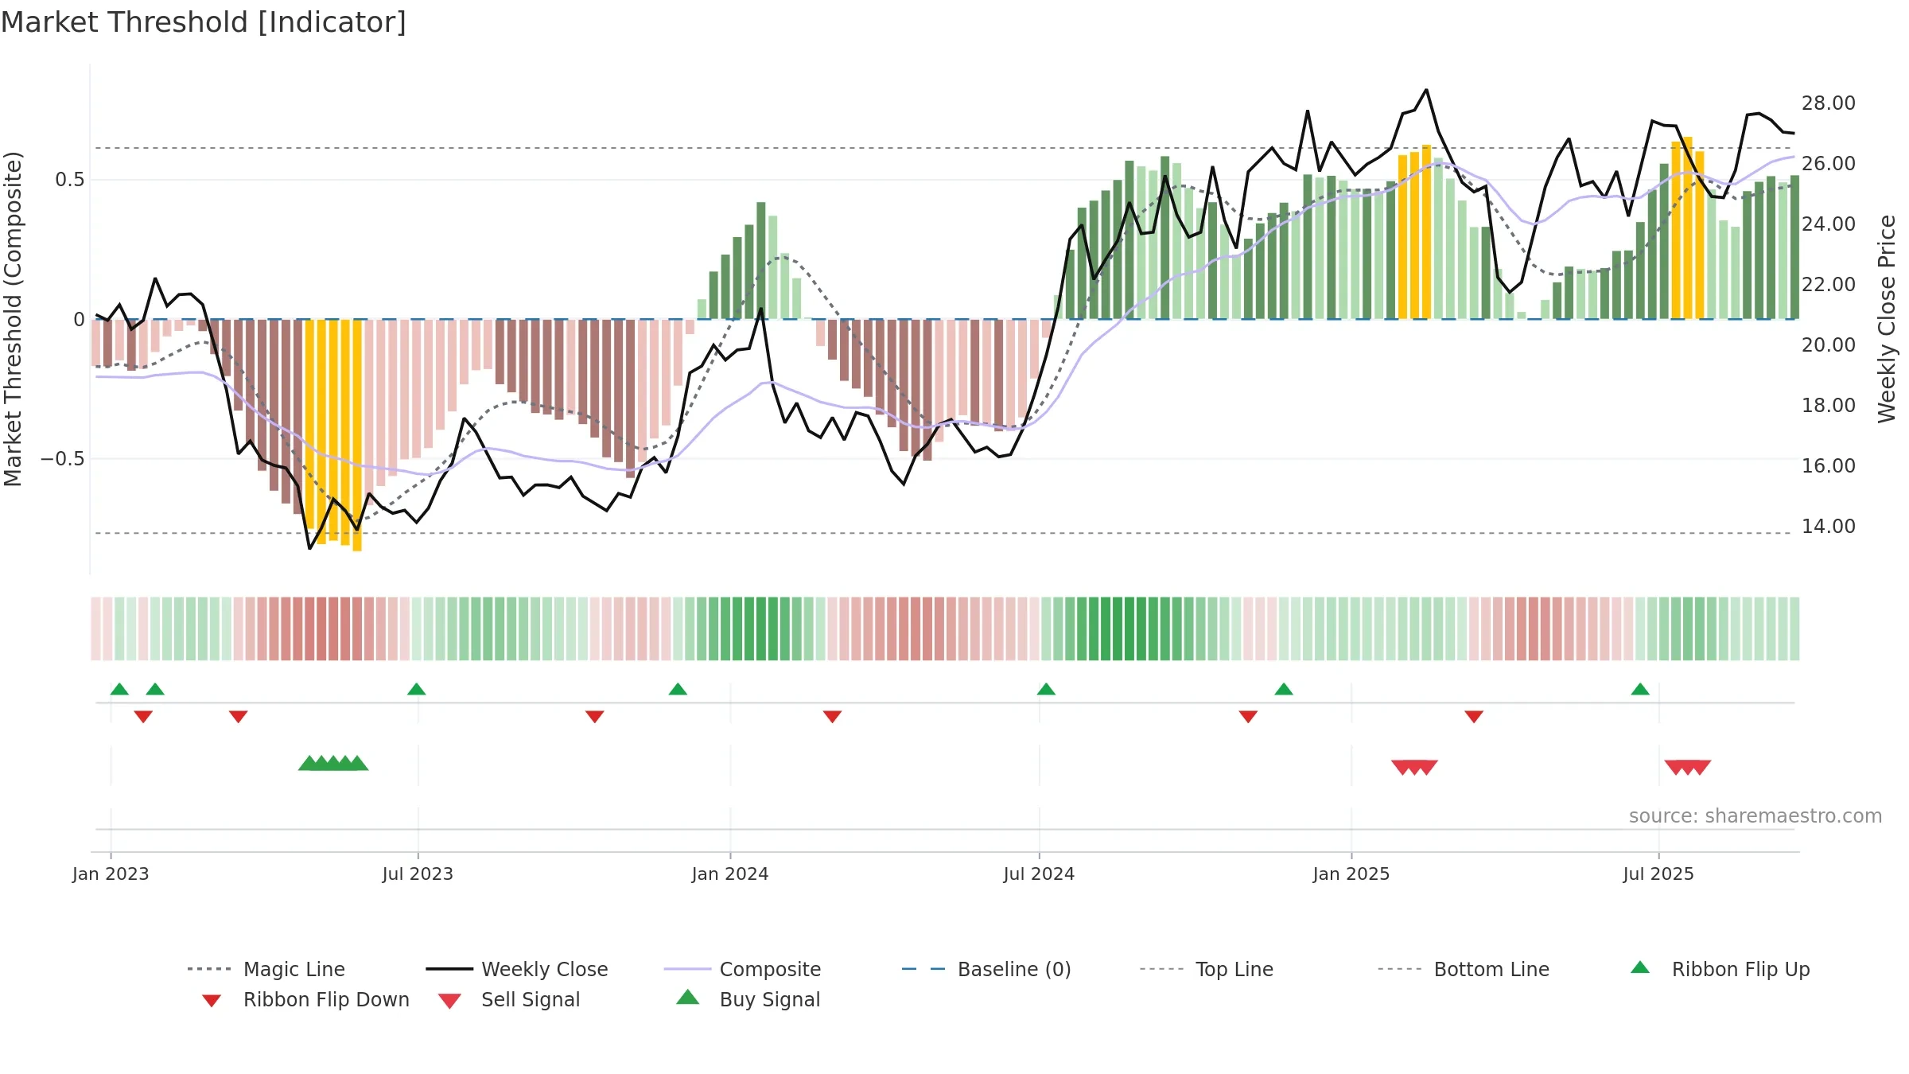This screenshot has height=1074, width=1909.
Task: Click the 'Jan 2024' x-axis label
Action: click(x=730, y=874)
